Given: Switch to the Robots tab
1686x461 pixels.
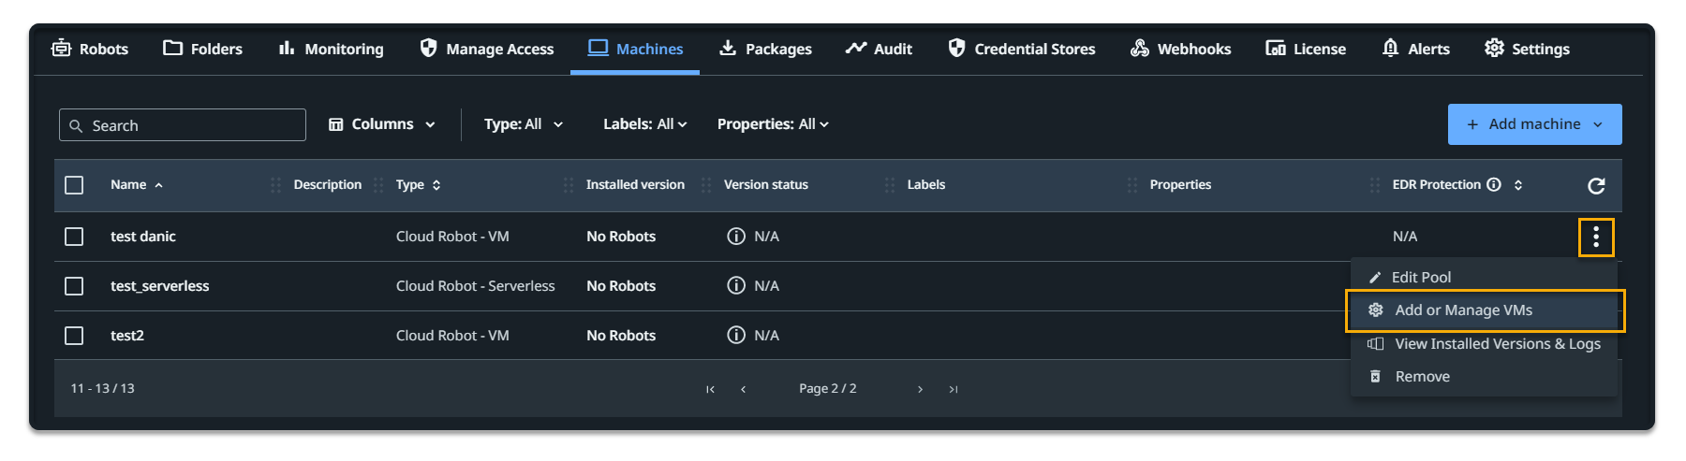Looking at the screenshot, I should 90,49.
